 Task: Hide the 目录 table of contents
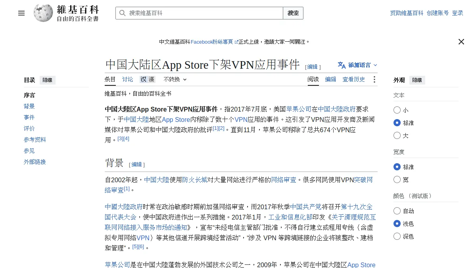47,80
